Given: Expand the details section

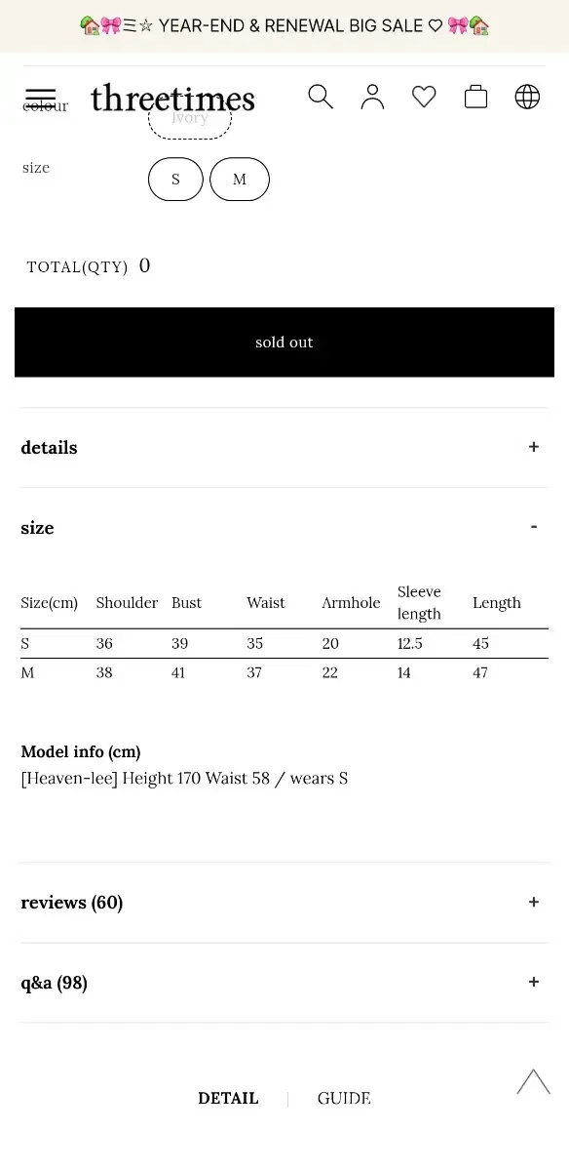Looking at the screenshot, I should pyautogui.click(x=284, y=448).
